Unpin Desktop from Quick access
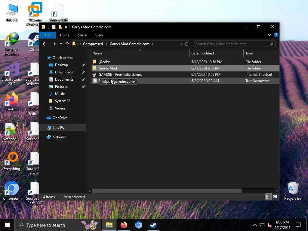Screen dimensions: 308x231 coord(84,65)
